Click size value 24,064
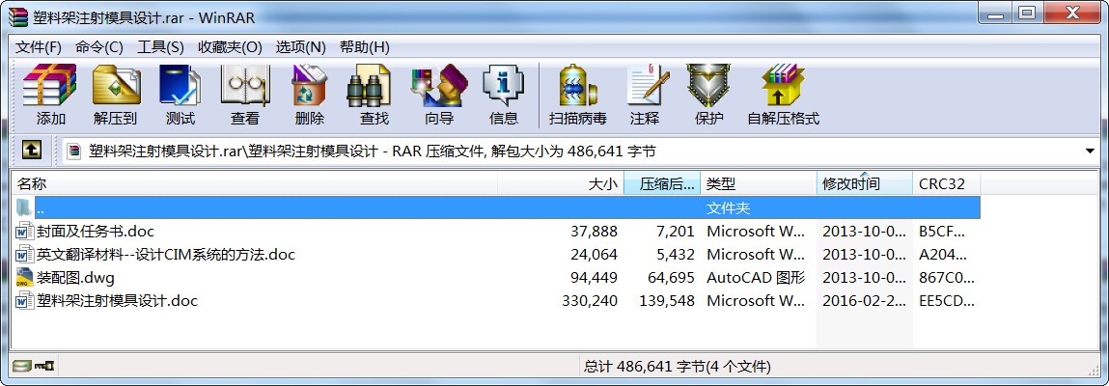The width and height of the screenshot is (1109, 386). pyautogui.click(x=595, y=255)
